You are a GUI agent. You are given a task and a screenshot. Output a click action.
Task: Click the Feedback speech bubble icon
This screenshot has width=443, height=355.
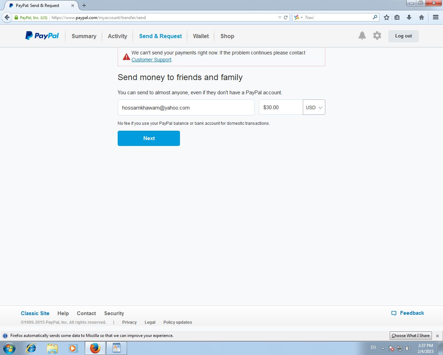394,313
